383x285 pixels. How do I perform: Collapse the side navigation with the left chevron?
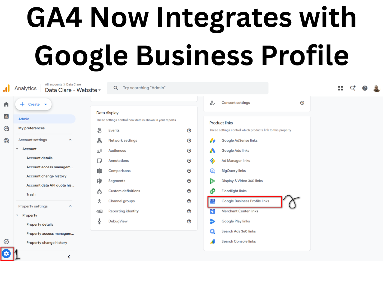[69, 257]
